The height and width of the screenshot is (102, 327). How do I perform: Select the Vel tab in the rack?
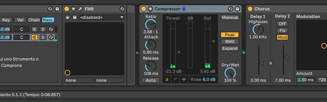pyautogui.click(x=20, y=20)
